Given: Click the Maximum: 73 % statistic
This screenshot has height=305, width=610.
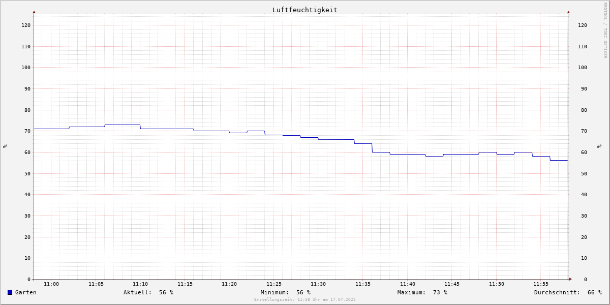Looking at the screenshot, I should pos(422,292).
